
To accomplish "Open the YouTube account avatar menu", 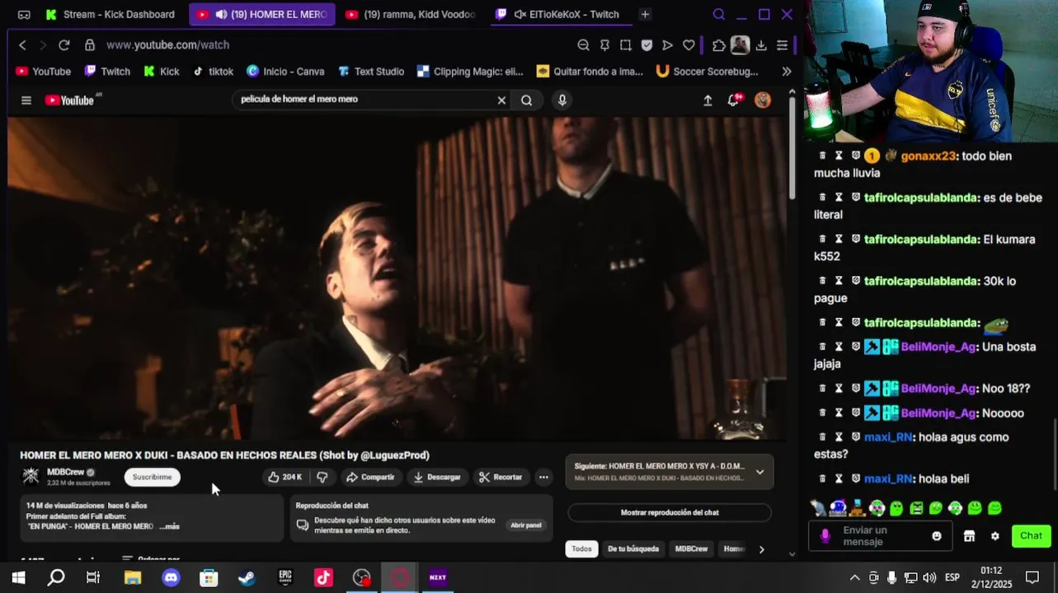I will (763, 100).
